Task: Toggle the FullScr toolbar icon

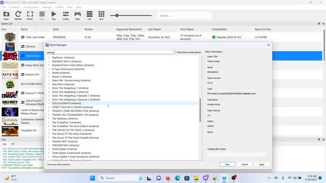Action: point(30,16)
